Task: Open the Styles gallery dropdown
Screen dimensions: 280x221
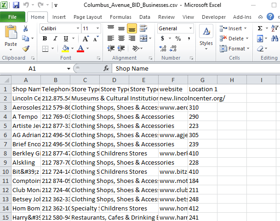Action: pos(206,49)
